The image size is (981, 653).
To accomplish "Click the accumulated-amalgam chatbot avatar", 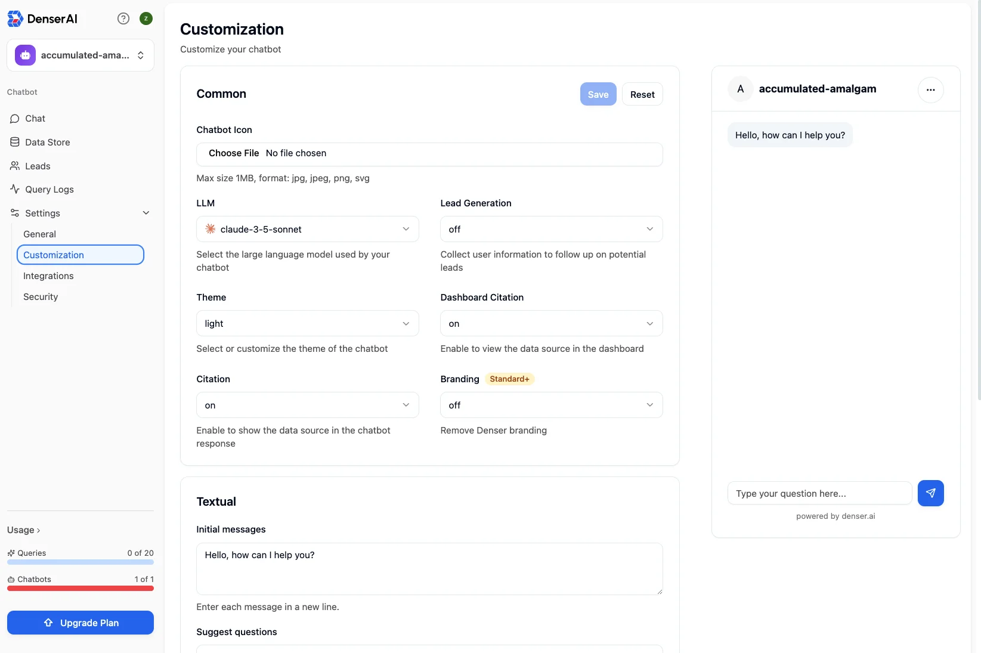I will click(740, 88).
